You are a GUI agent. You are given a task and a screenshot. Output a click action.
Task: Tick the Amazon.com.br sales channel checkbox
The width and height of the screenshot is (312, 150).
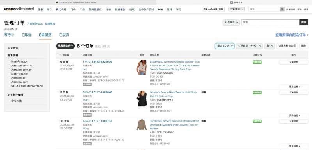coord(9,70)
